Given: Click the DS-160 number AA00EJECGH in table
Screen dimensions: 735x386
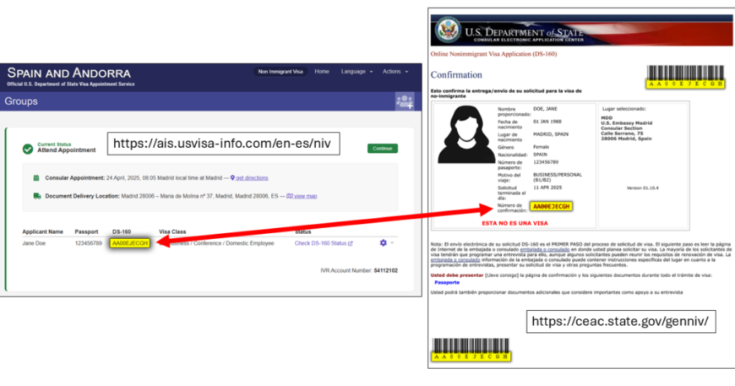Looking at the screenshot, I should [x=130, y=243].
